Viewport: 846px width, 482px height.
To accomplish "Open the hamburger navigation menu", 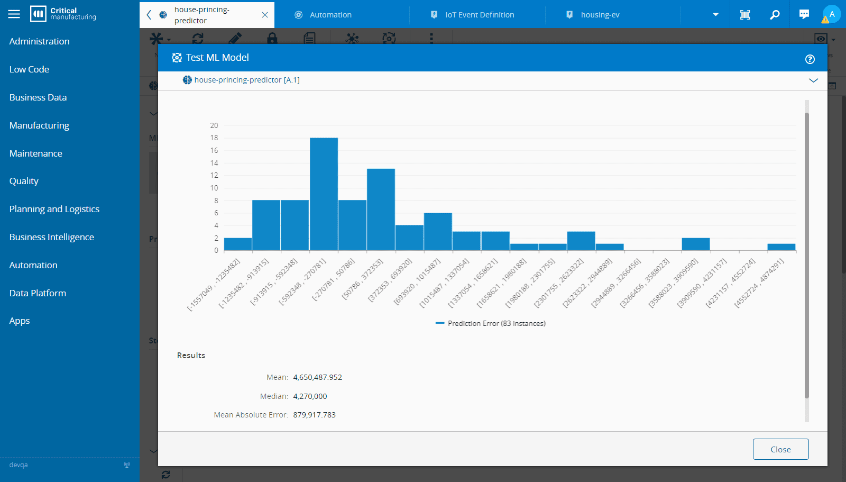I will point(14,14).
